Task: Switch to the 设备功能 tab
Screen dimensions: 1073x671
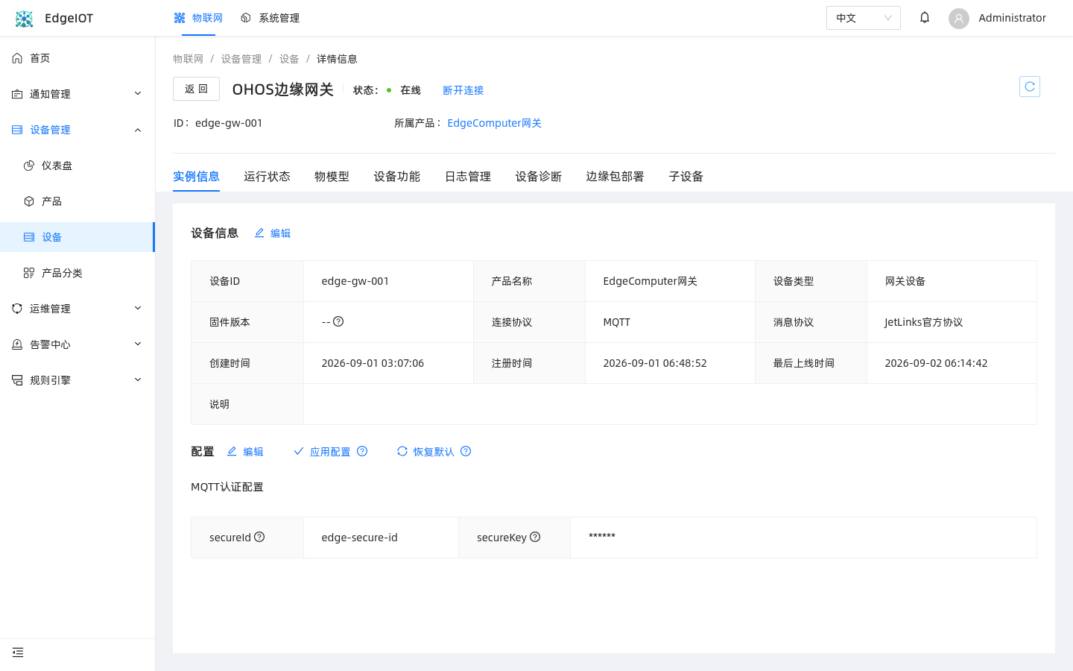Action: point(397,177)
